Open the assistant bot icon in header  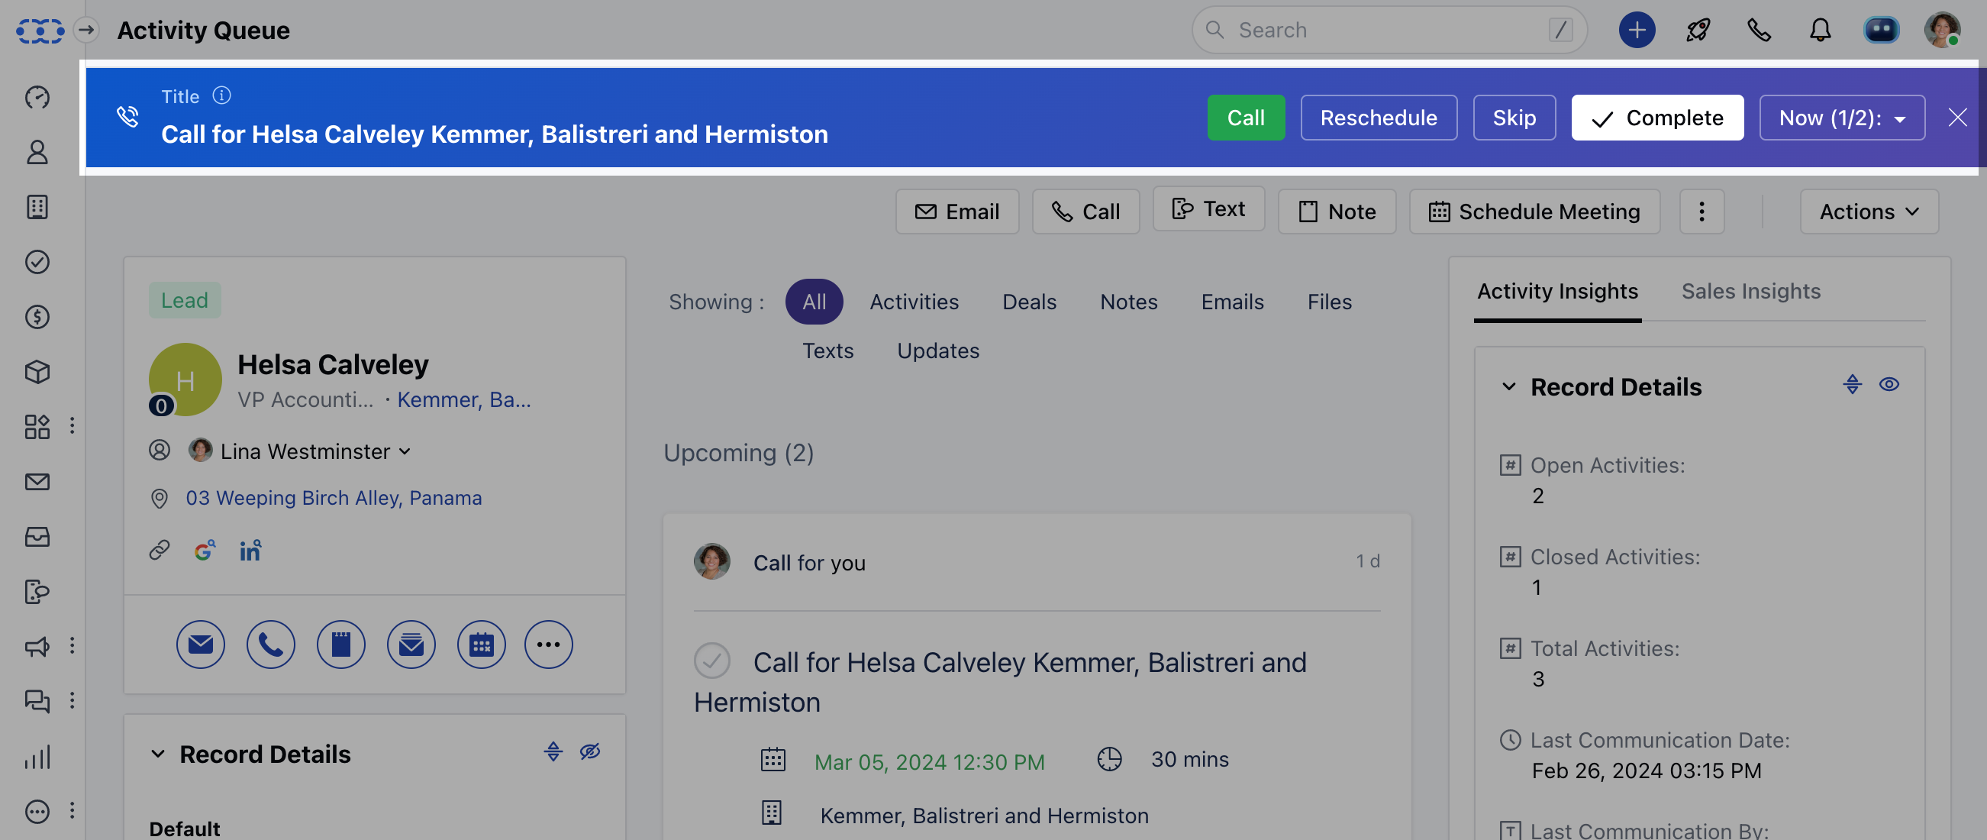pos(1882,30)
